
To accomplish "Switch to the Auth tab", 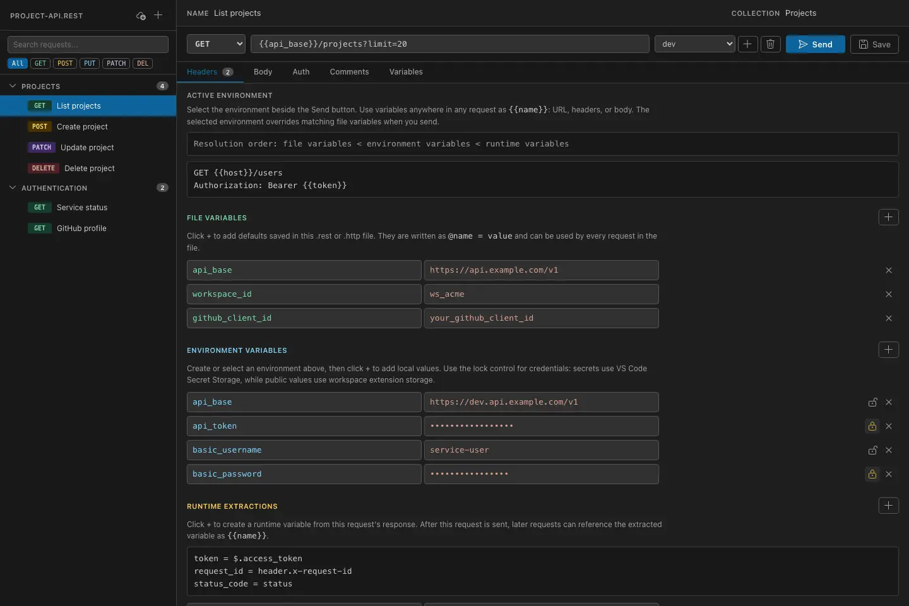I will (x=301, y=72).
